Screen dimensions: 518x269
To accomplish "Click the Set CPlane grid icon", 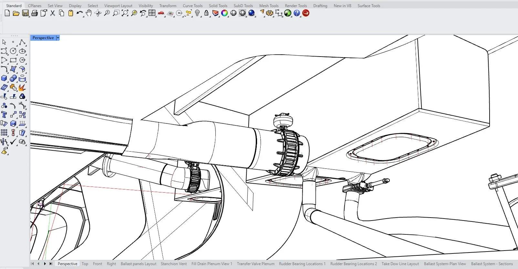I will point(170,13).
